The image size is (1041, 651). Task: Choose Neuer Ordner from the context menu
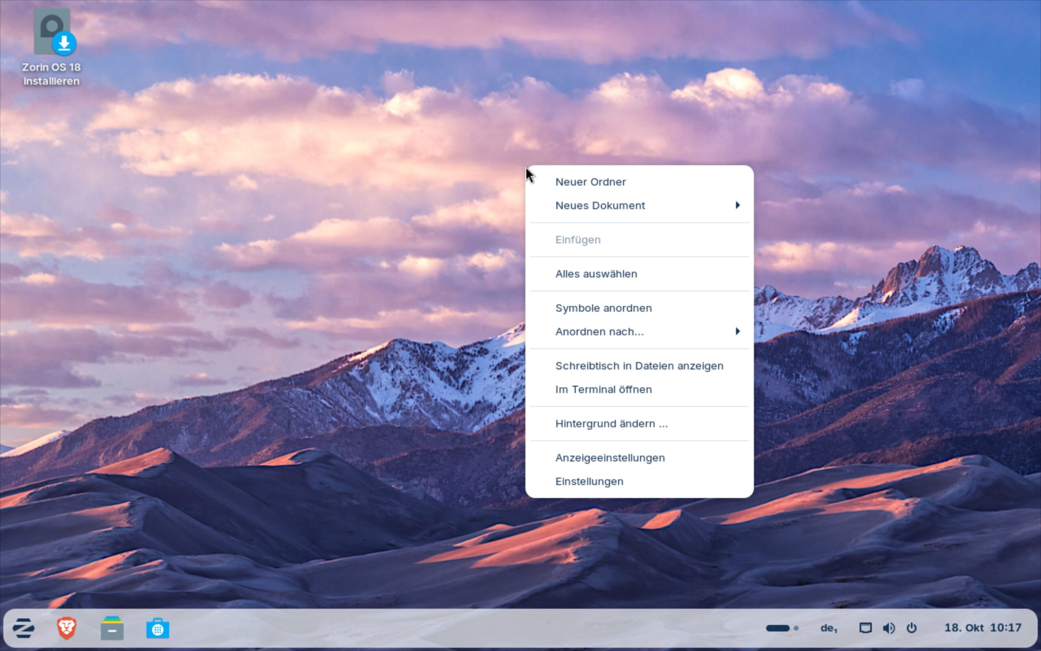click(590, 182)
